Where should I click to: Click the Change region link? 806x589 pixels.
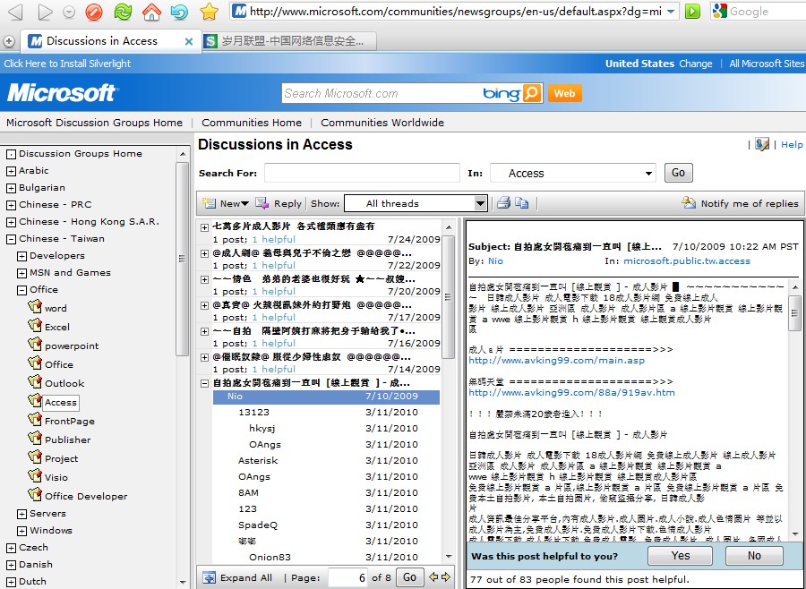coord(696,64)
